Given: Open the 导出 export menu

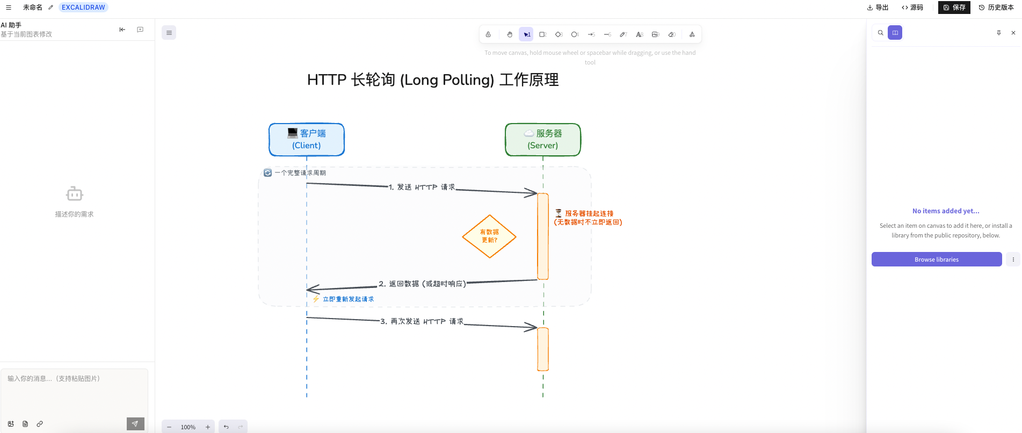Looking at the screenshot, I should [x=878, y=8].
